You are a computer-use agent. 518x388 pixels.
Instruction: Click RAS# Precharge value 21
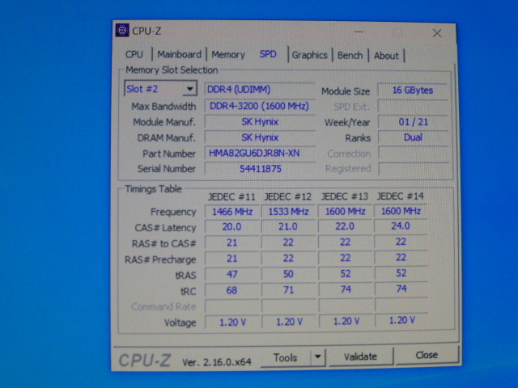tap(231, 259)
